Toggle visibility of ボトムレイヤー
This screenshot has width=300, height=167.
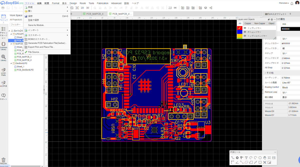coord(245,32)
